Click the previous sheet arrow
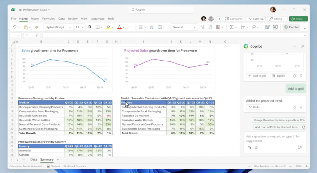 pyautogui.click(x=11, y=160)
